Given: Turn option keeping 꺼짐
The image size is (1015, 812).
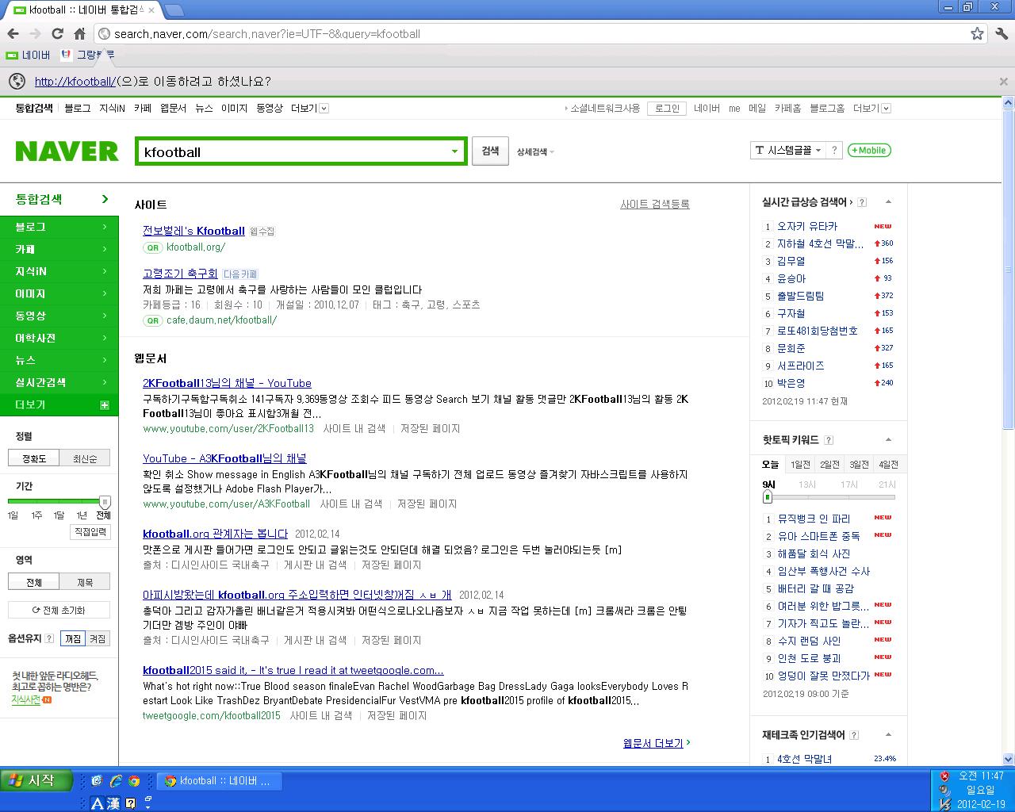Looking at the screenshot, I should (x=73, y=638).
